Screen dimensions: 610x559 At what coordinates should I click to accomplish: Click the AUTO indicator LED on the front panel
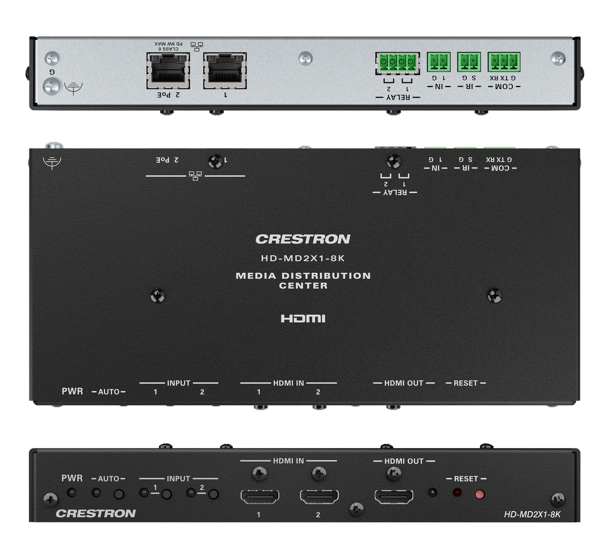coord(96,493)
